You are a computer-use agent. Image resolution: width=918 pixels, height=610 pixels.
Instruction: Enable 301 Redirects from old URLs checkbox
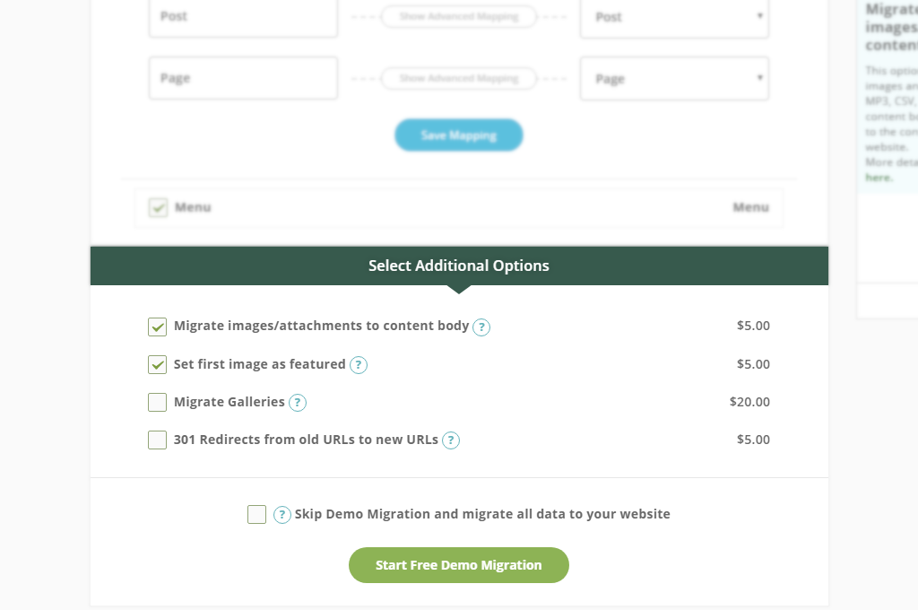[158, 440]
